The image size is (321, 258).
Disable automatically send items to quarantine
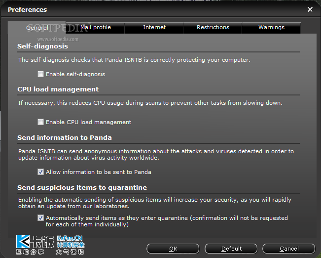[x=40, y=218]
